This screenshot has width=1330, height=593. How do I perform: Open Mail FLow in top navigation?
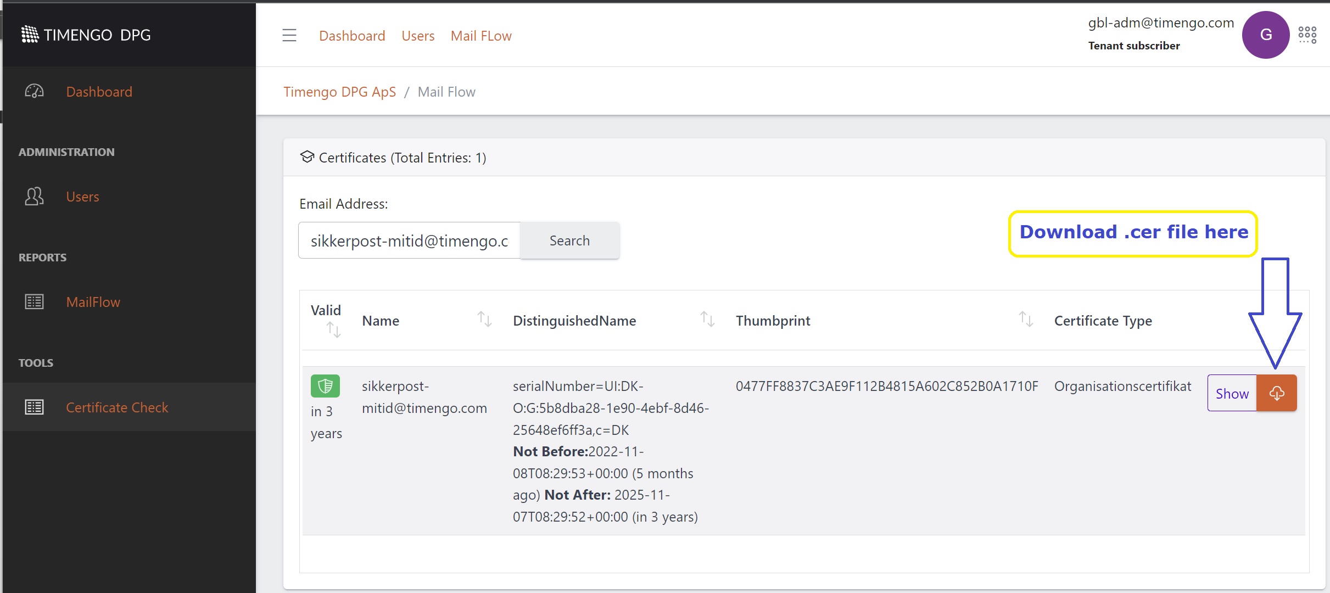(480, 36)
